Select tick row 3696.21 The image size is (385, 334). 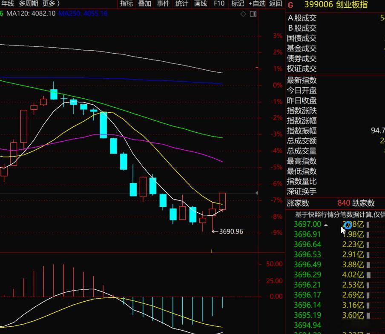click(x=335, y=285)
